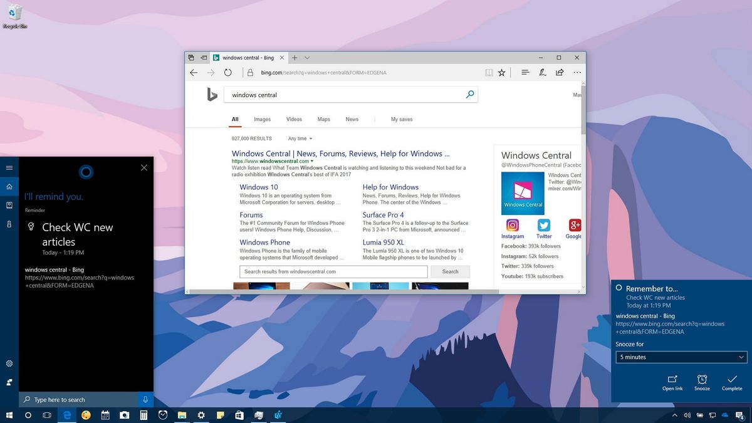Viewport: 752px width, 423px height.
Task: Close the Cortana reminder panel
Action: [x=144, y=167]
